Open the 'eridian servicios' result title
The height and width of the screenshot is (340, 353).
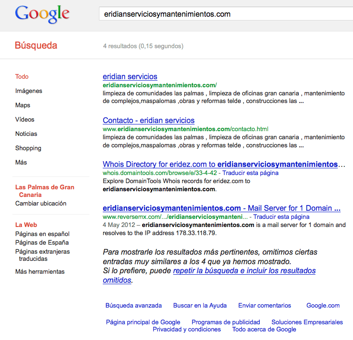[x=130, y=76]
